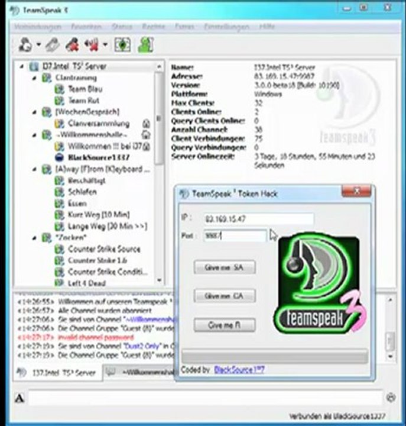Collapse the [WochenGespräch] channel group
This screenshot has width=406, height=426.
pos(34,112)
